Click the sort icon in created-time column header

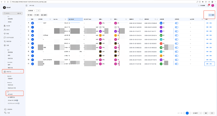pyautogui.click(x=142, y=19)
